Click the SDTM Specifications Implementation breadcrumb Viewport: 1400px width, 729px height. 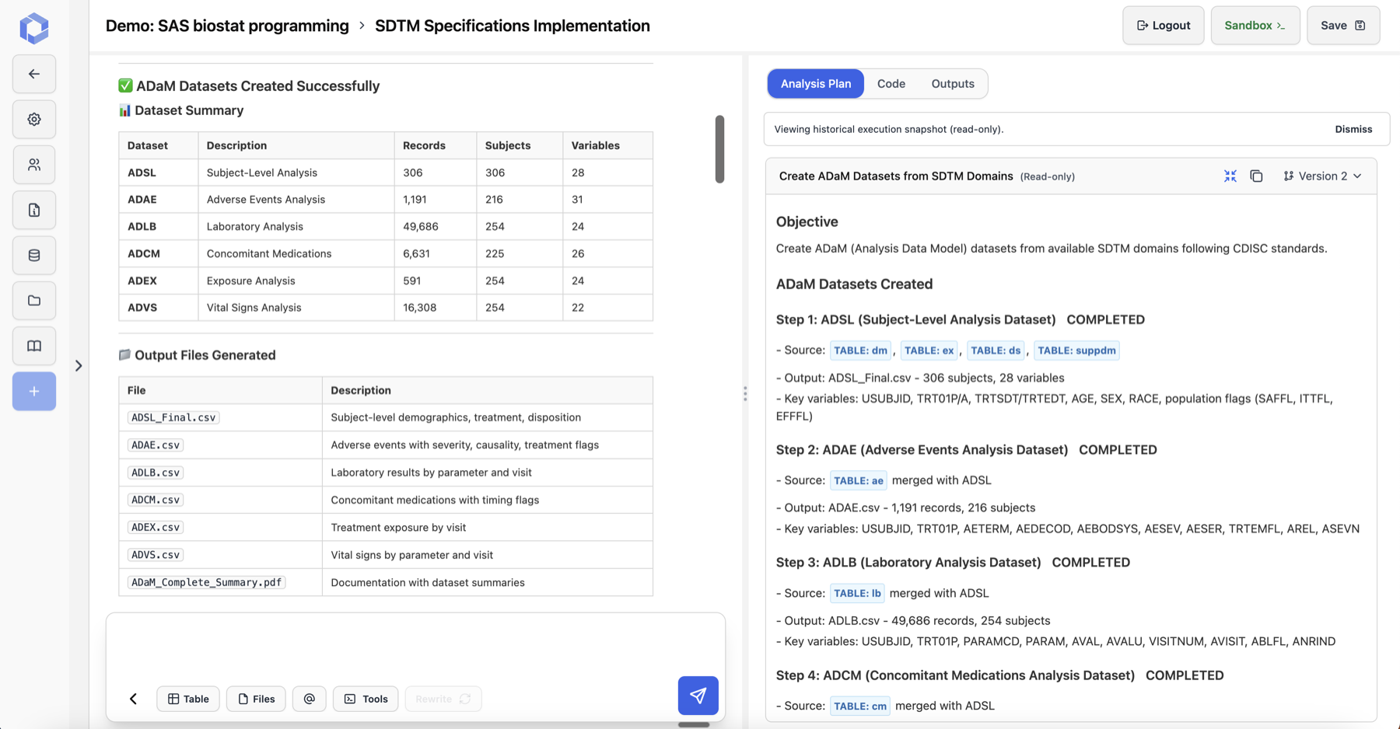pyautogui.click(x=513, y=26)
